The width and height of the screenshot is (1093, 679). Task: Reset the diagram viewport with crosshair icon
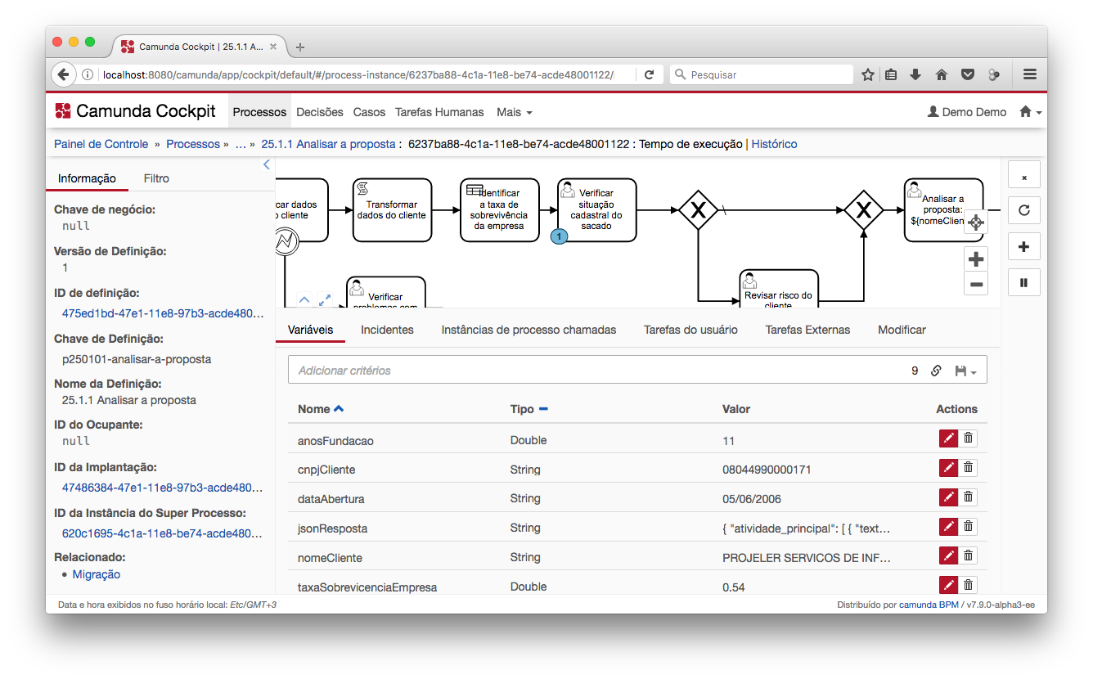coord(975,223)
